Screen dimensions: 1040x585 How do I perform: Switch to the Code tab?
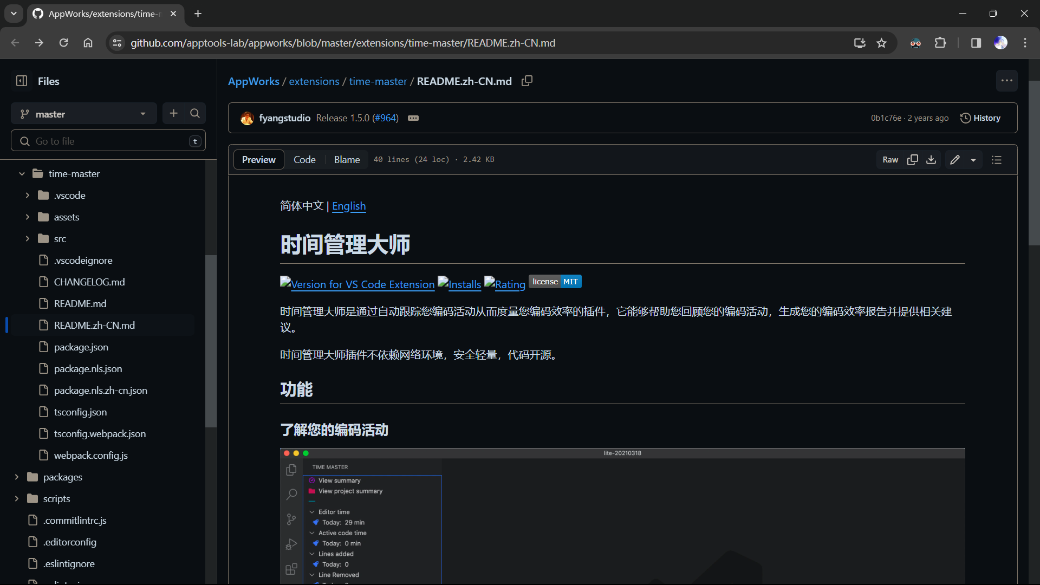coord(304,159)
